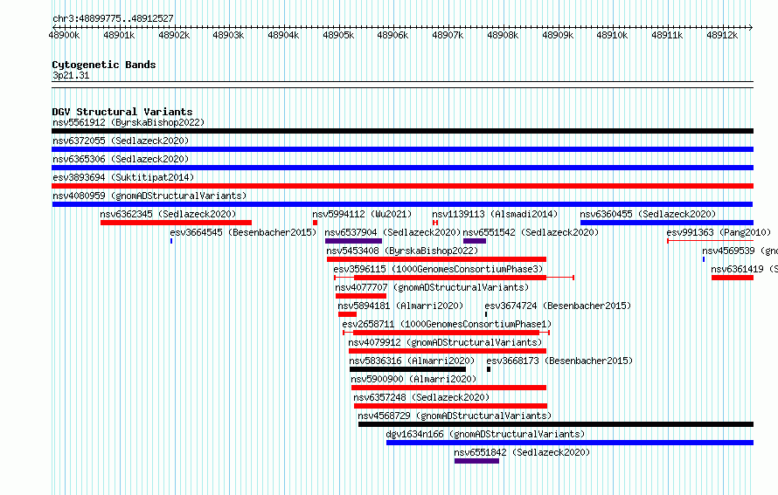Screen dimensions: 778x495
Task: Open nsv5836316 (Almarri2020) label
Action: click(x=412, y=361)
